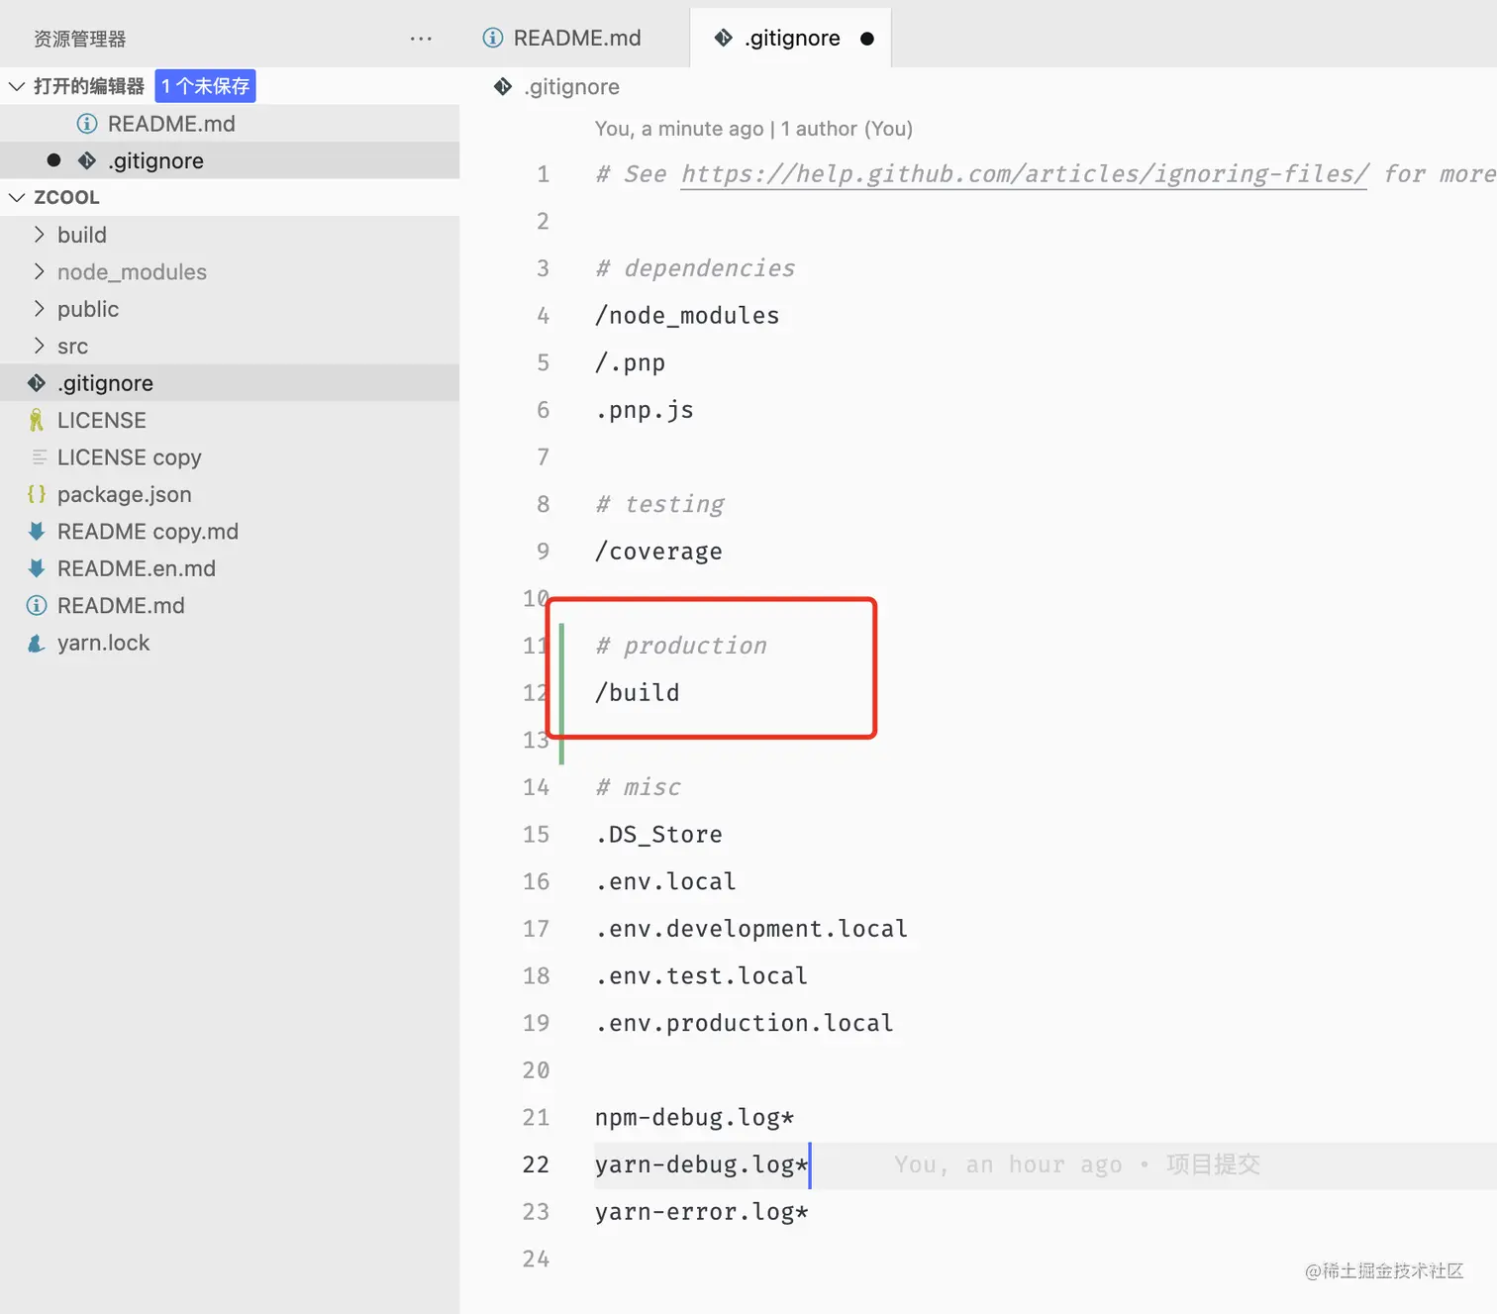Open the help.github.com ignoring-files link

[x=1025, y=174]
